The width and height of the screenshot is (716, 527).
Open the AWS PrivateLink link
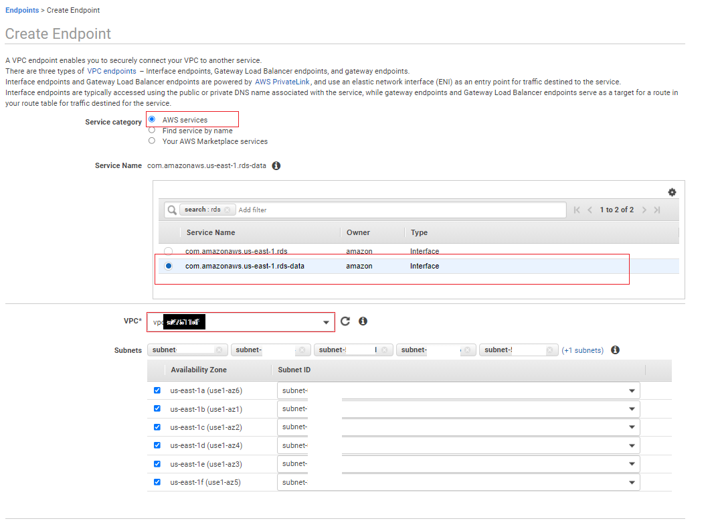[x=282, y=82]
